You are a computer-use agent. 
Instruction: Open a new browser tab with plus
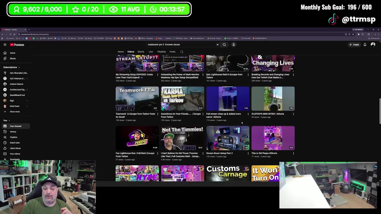tap(29, 30)
